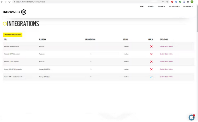Click the red X health icon for Autotask Demonstration
This screenshot has width=198, height=122.
coord(151,46)
